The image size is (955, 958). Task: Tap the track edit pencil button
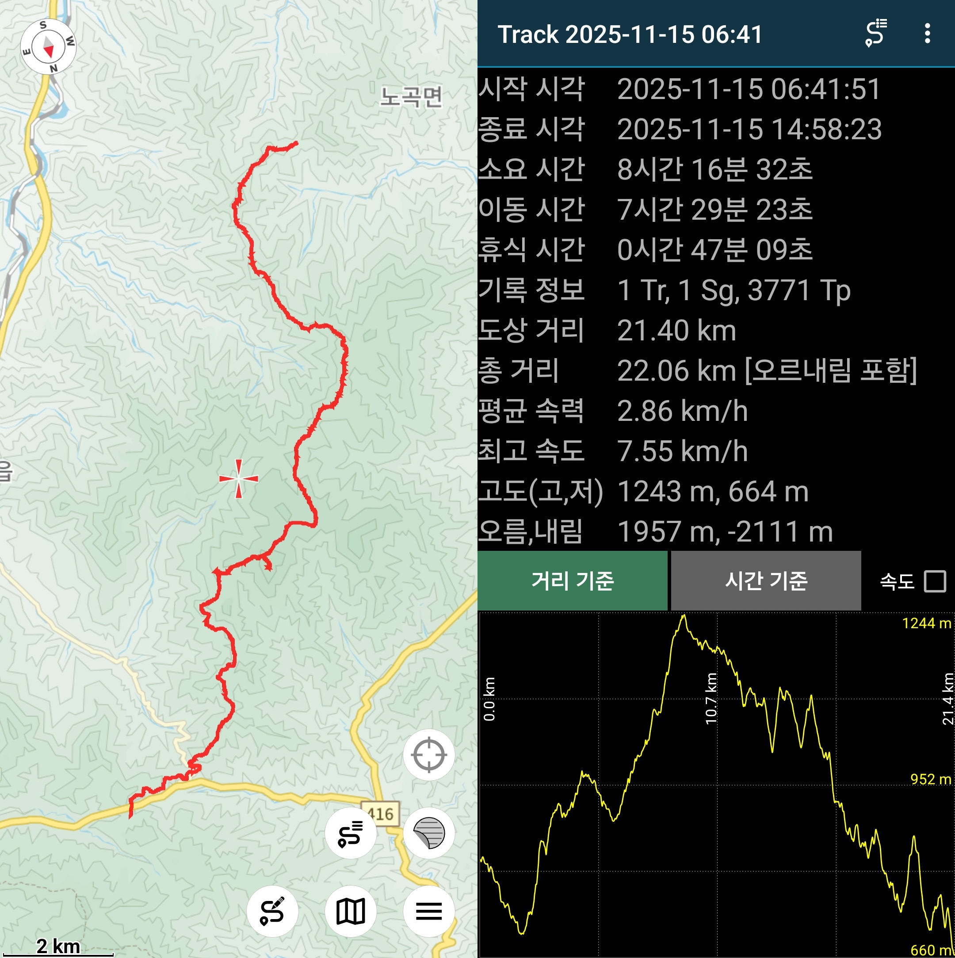(x=272, y=911)
